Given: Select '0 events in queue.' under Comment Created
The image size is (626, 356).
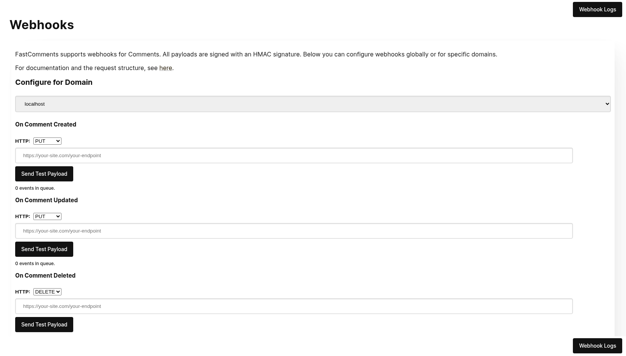Looking at the screenshot, I should pos(35,188).
